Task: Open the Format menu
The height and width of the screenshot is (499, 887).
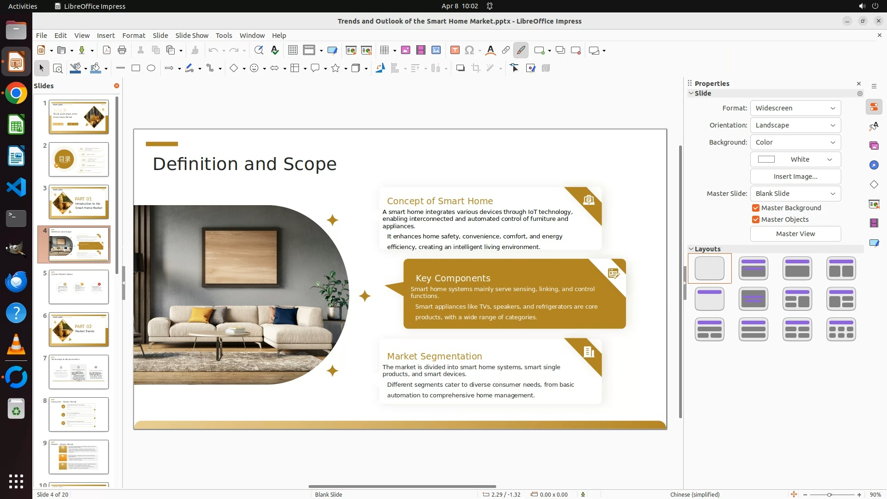Action: pos(134,36)
